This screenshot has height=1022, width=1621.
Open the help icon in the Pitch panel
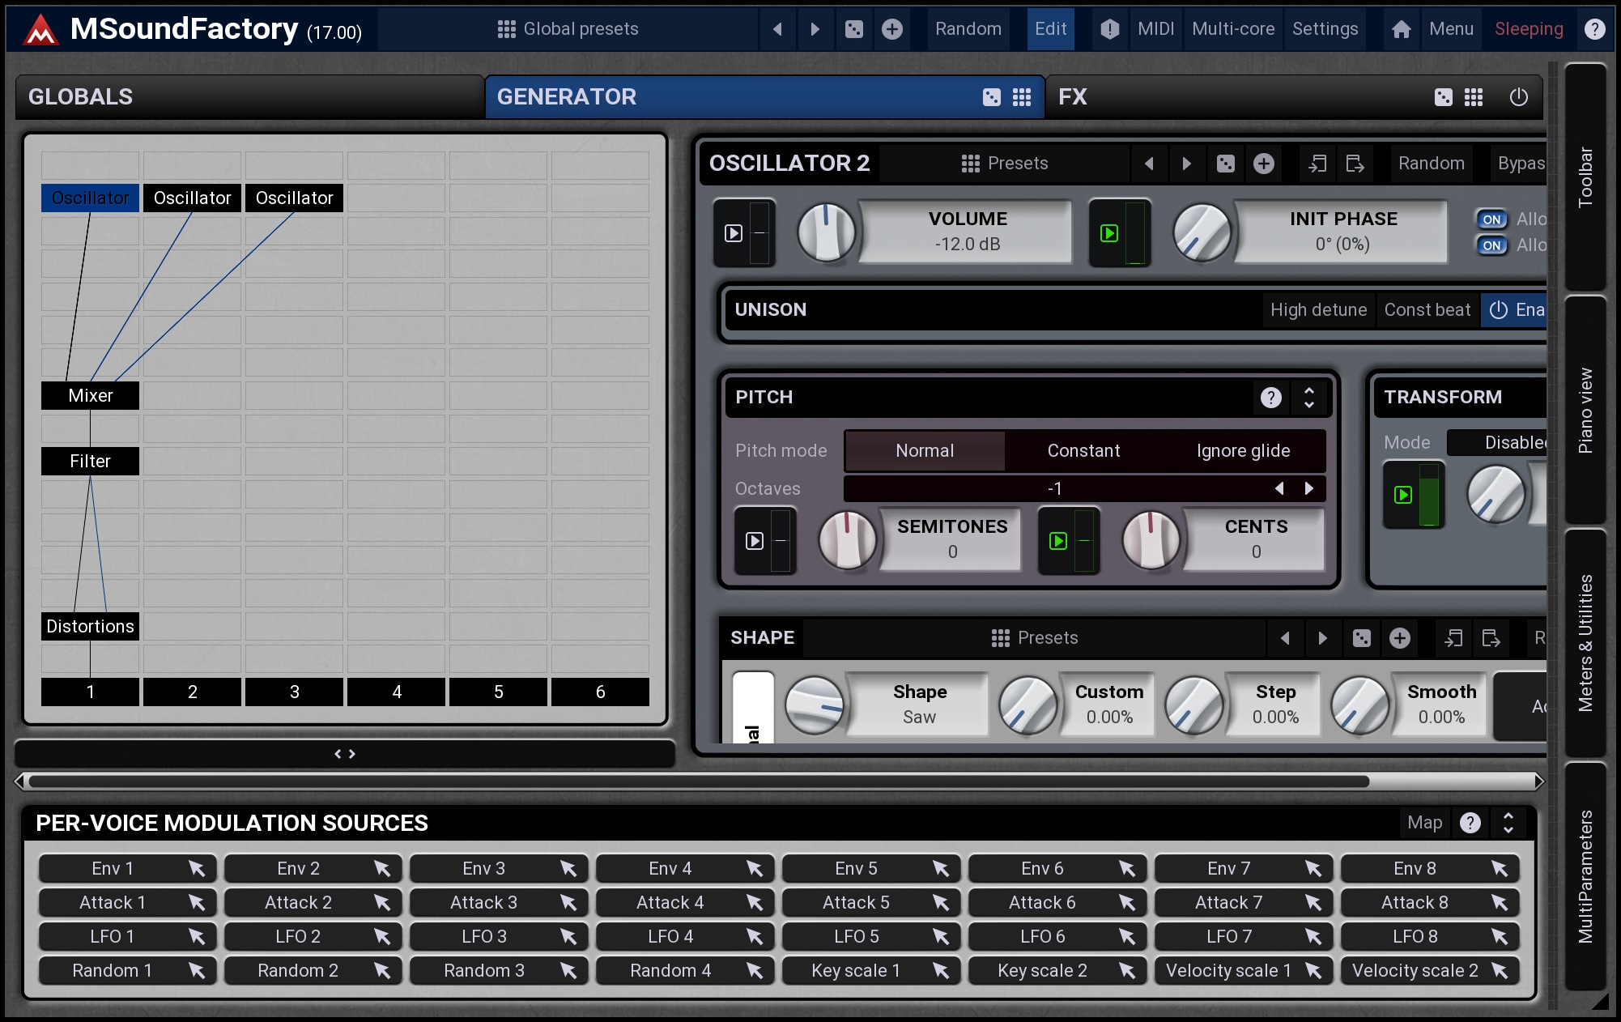click(1270, 398)
